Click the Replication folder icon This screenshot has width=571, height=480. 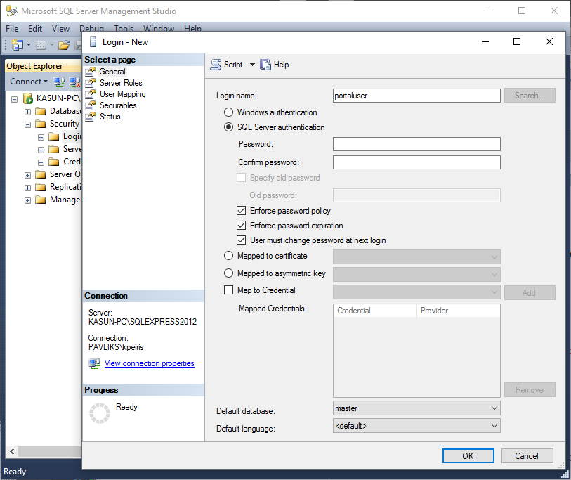tap(41, 188)
